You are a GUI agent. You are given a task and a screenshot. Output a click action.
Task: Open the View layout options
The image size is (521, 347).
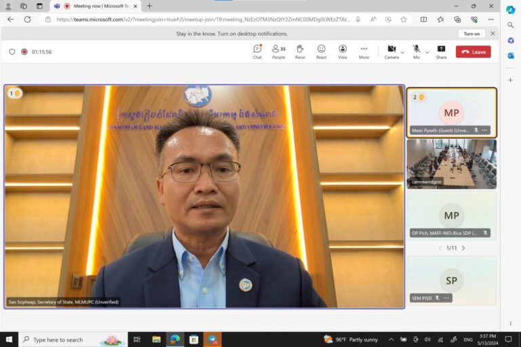click(343, 51)
